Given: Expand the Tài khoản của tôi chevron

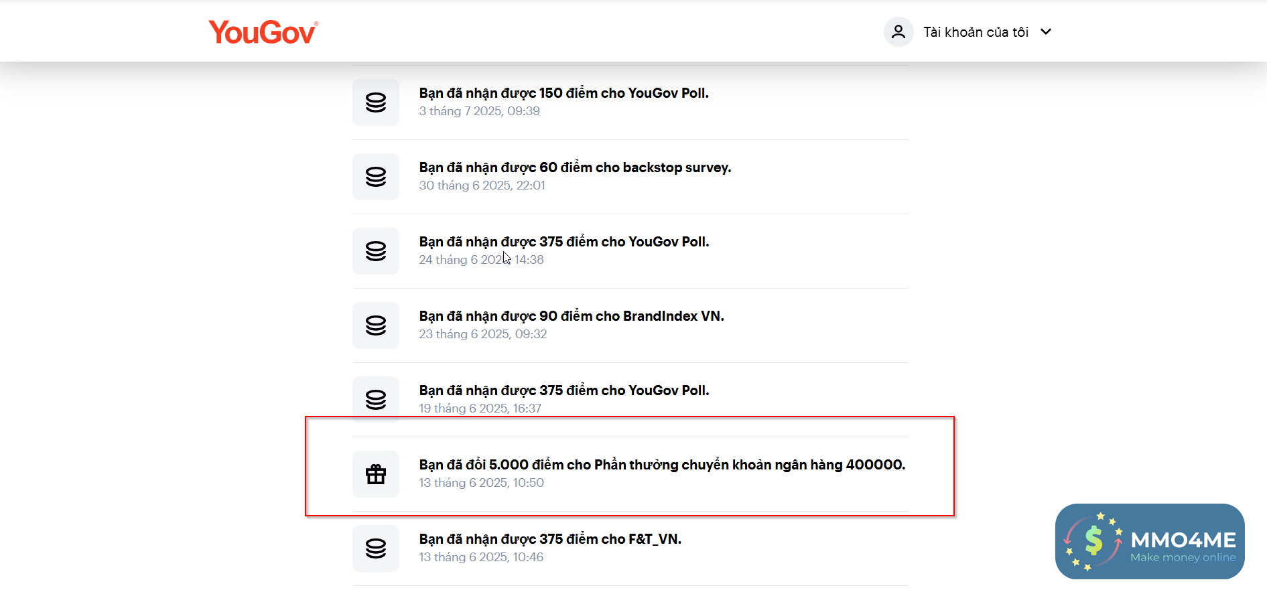Looking at the screenshot, I should click(x=1046, y=32).
